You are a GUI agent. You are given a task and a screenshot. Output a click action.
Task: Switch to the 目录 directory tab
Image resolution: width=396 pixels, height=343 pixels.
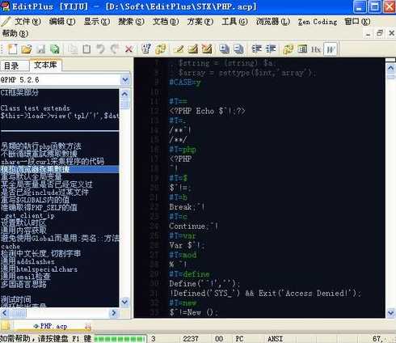[11, 66]
